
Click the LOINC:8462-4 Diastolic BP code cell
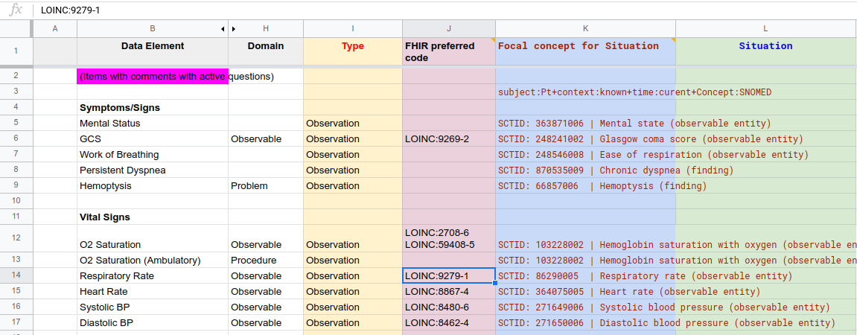(x=448, y=322)
